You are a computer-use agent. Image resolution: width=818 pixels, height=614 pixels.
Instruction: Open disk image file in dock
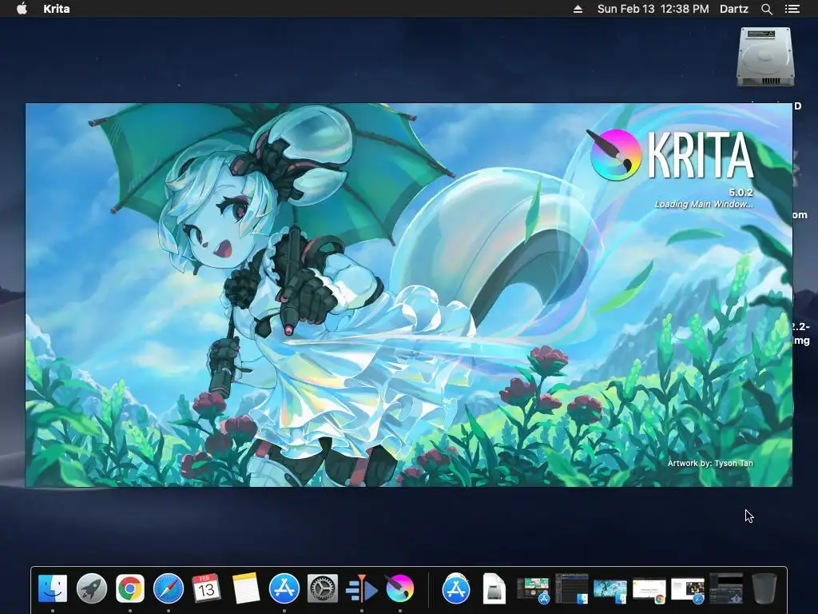click(x=494, y=588)
